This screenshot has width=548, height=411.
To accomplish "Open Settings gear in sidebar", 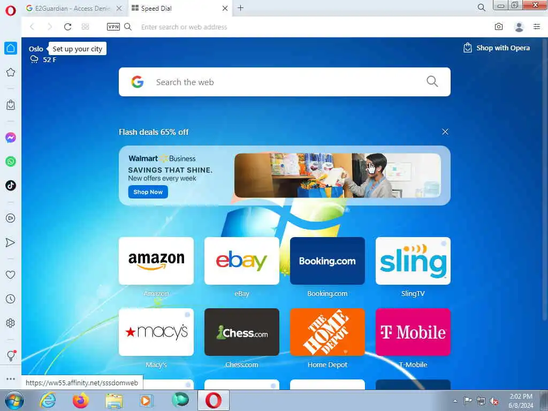I will coord(11,323).
